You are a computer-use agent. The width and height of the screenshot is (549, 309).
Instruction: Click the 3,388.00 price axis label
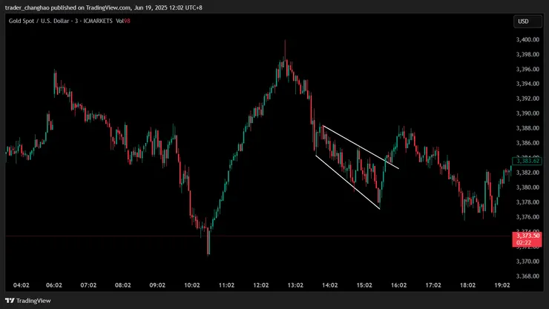[x=527, y=128]
